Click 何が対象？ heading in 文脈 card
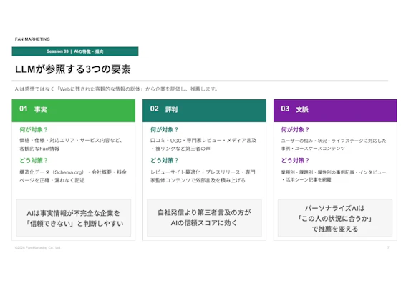 (x=295, y=130)
